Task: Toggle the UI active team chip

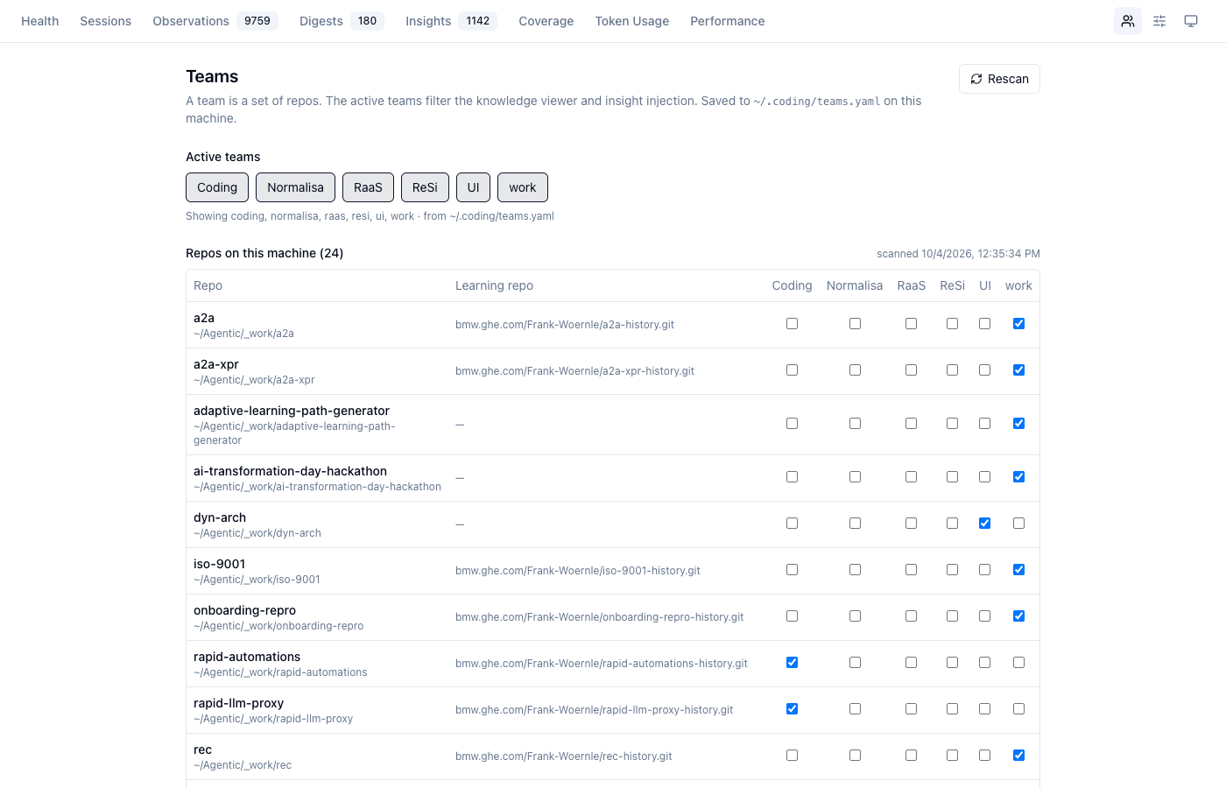Action: pos(473,187)
